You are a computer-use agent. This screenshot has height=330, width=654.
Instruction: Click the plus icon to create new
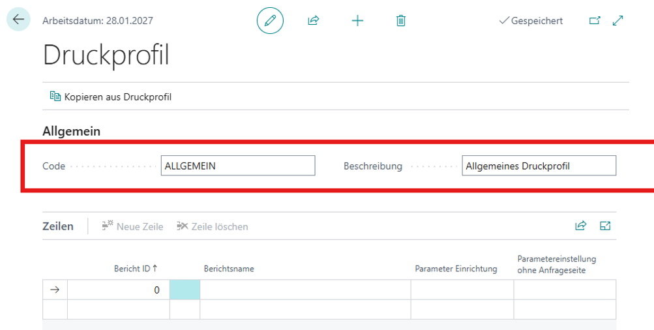[357, 20]
